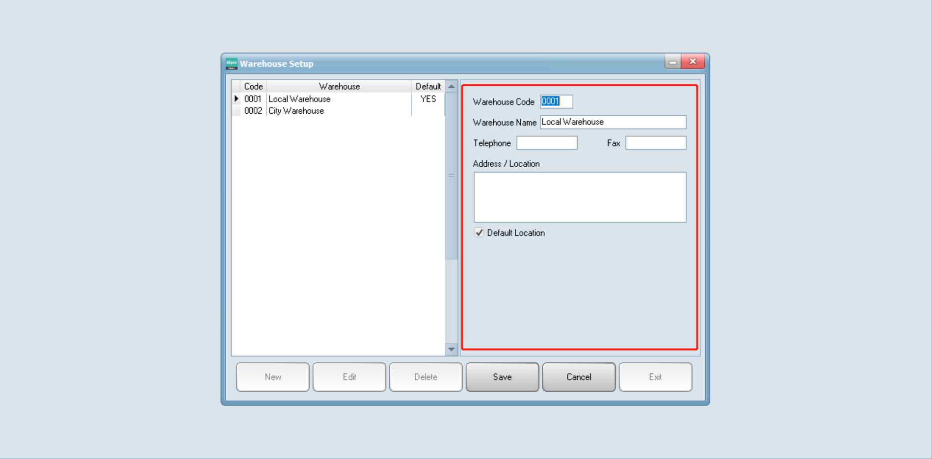The width and height of the screenshot is (932, 459).
Task: Click the Code column header
Action: coord(254,86)
